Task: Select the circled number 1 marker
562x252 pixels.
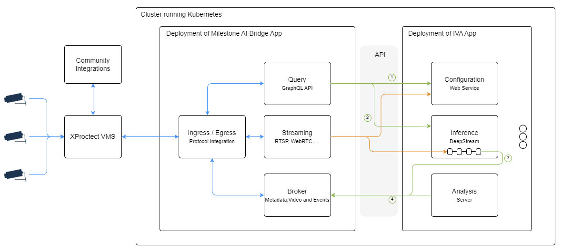Action: (x=392, y=77)
